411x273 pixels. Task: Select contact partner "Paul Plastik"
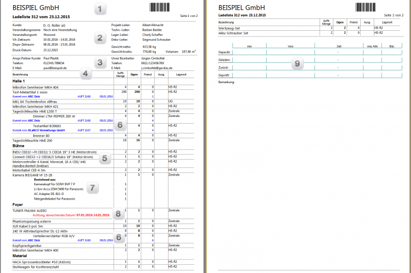(51, 59)
